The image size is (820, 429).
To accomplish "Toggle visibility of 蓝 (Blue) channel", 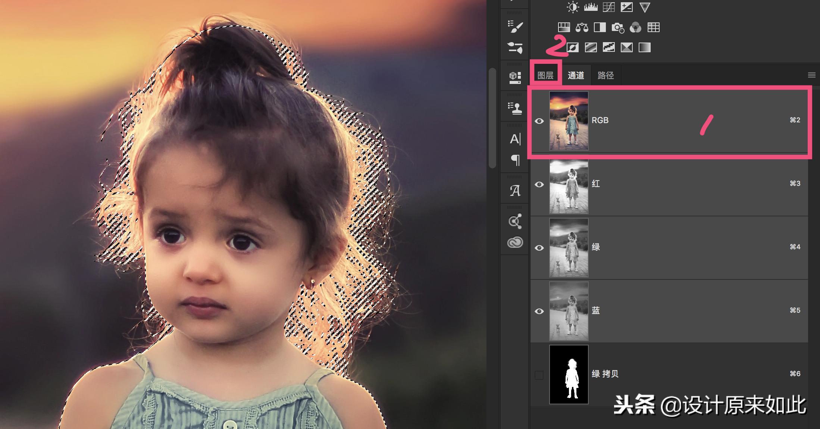I will (x=539, y=311).
